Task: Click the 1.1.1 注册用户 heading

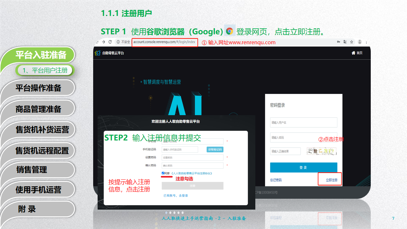Action: (126, 13)
